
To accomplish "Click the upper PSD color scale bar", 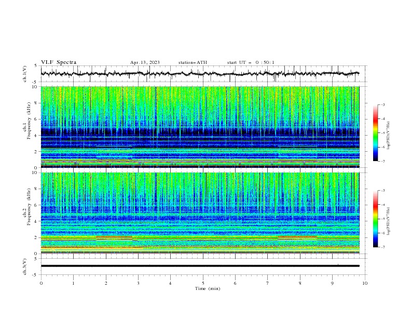I will [376, 133].
